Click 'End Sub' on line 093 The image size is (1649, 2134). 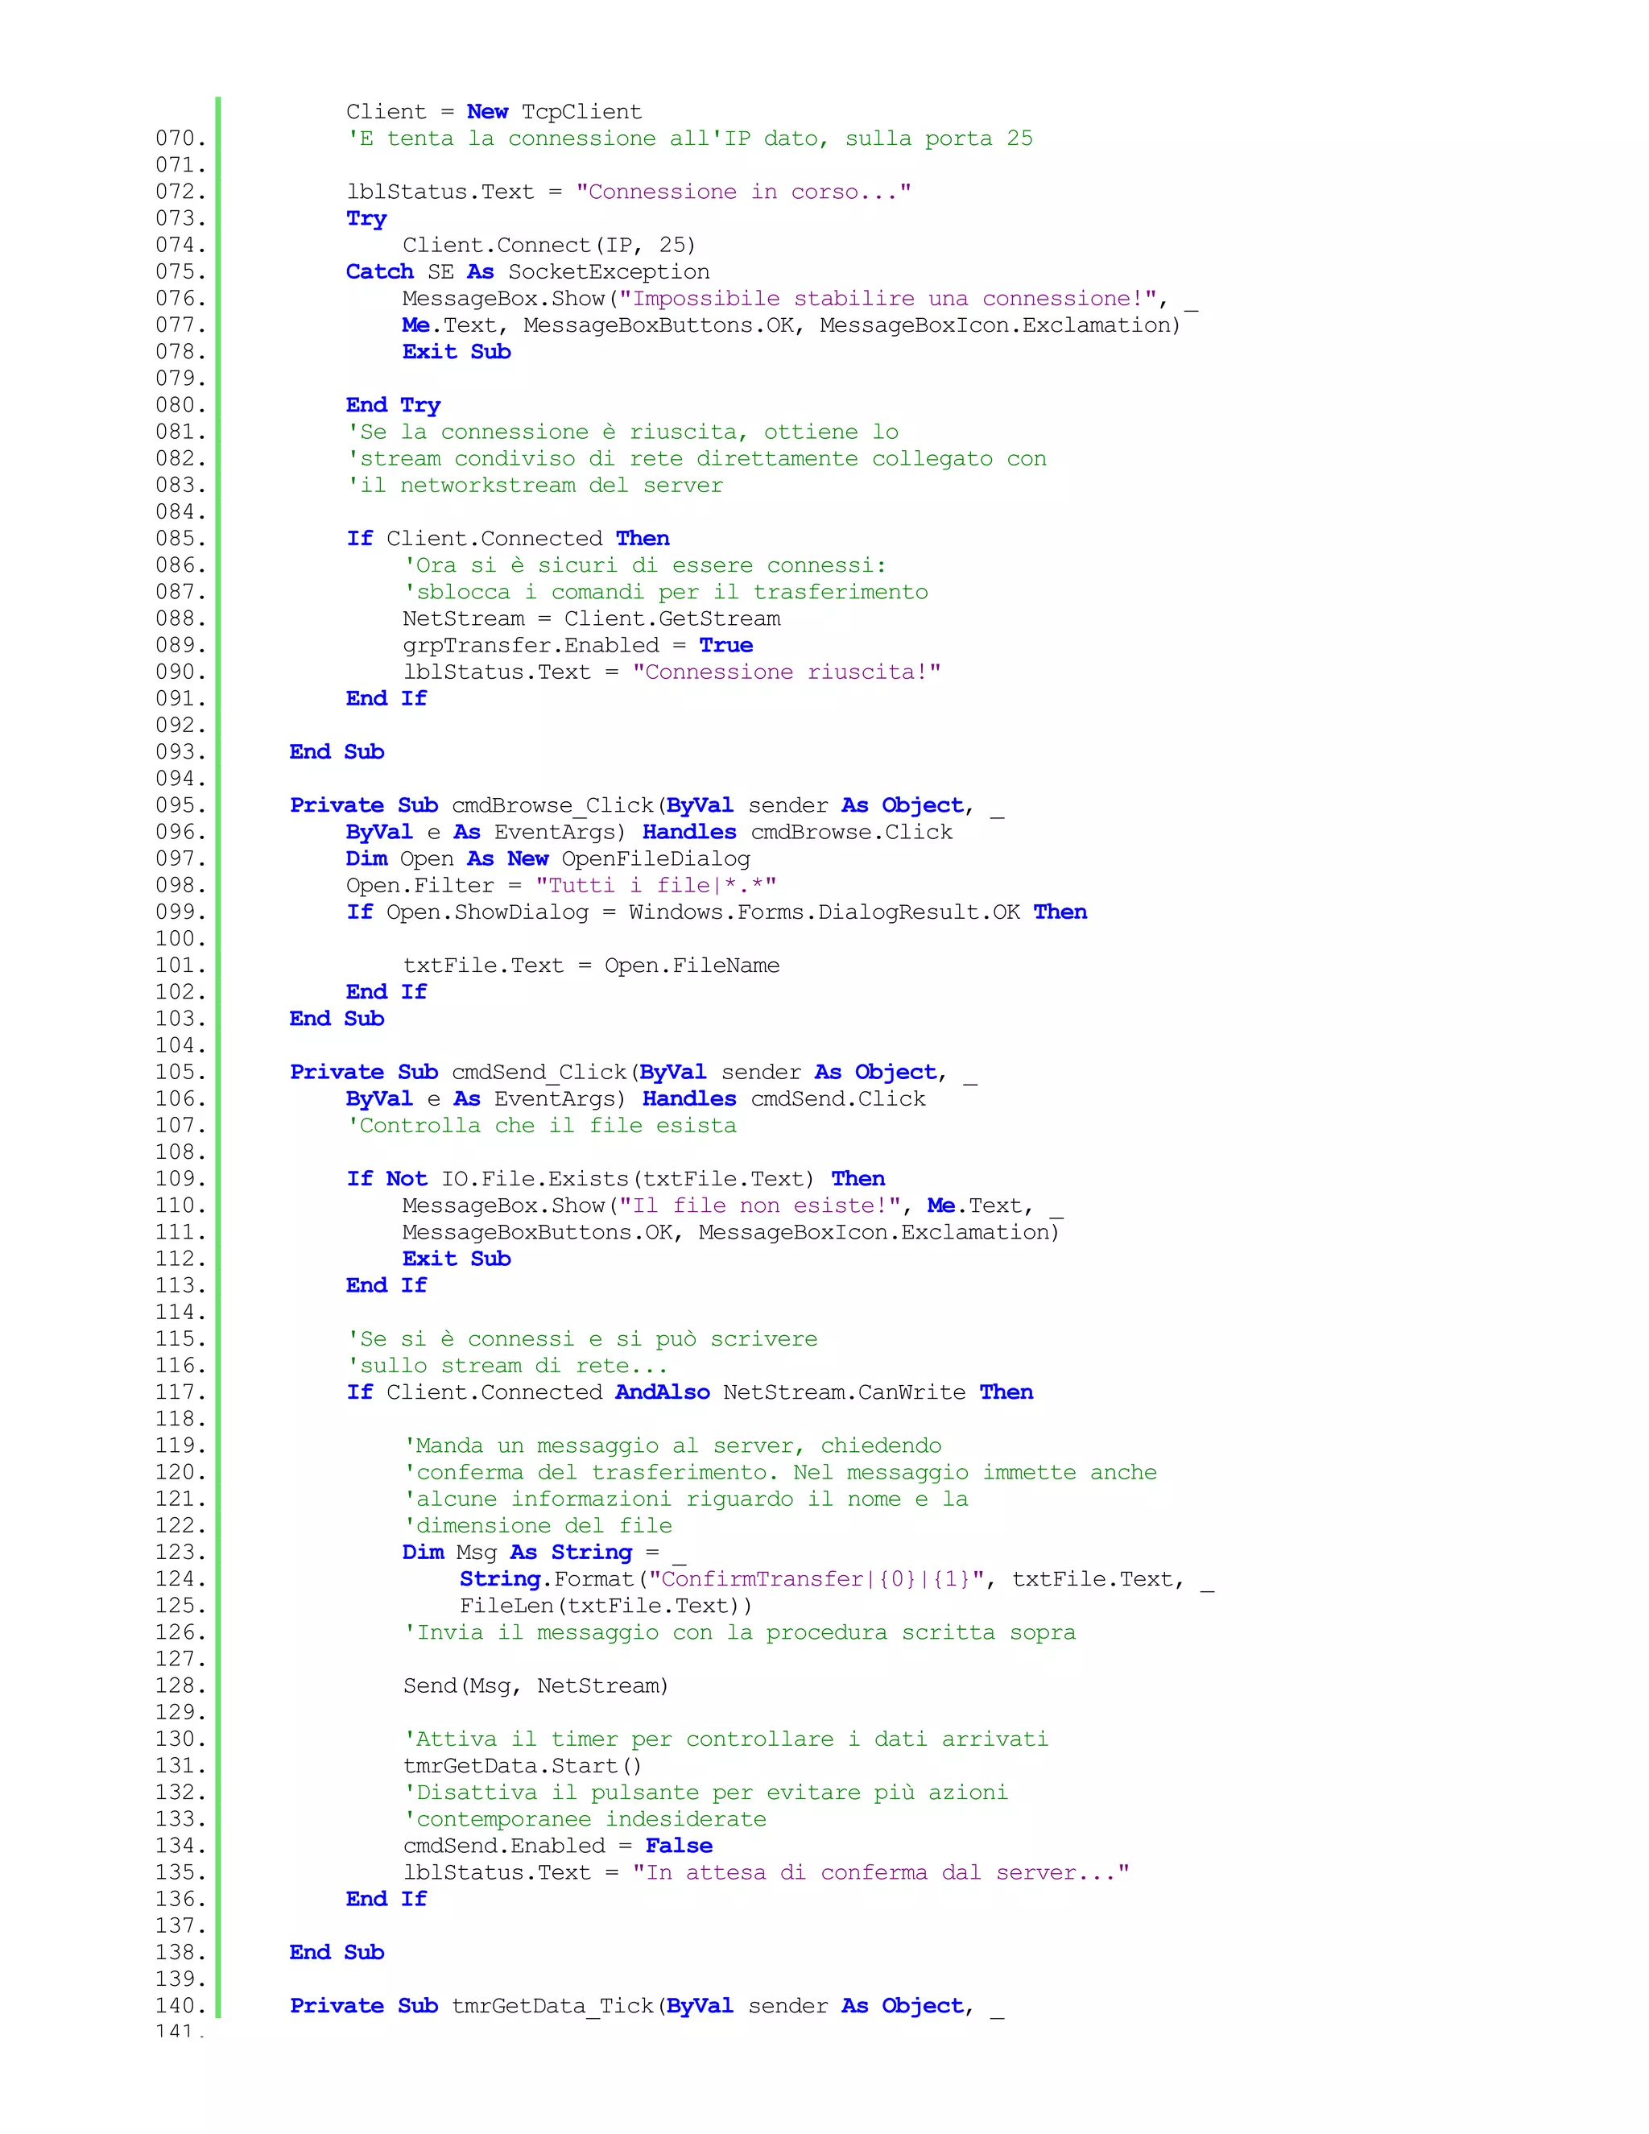(337, 751)
